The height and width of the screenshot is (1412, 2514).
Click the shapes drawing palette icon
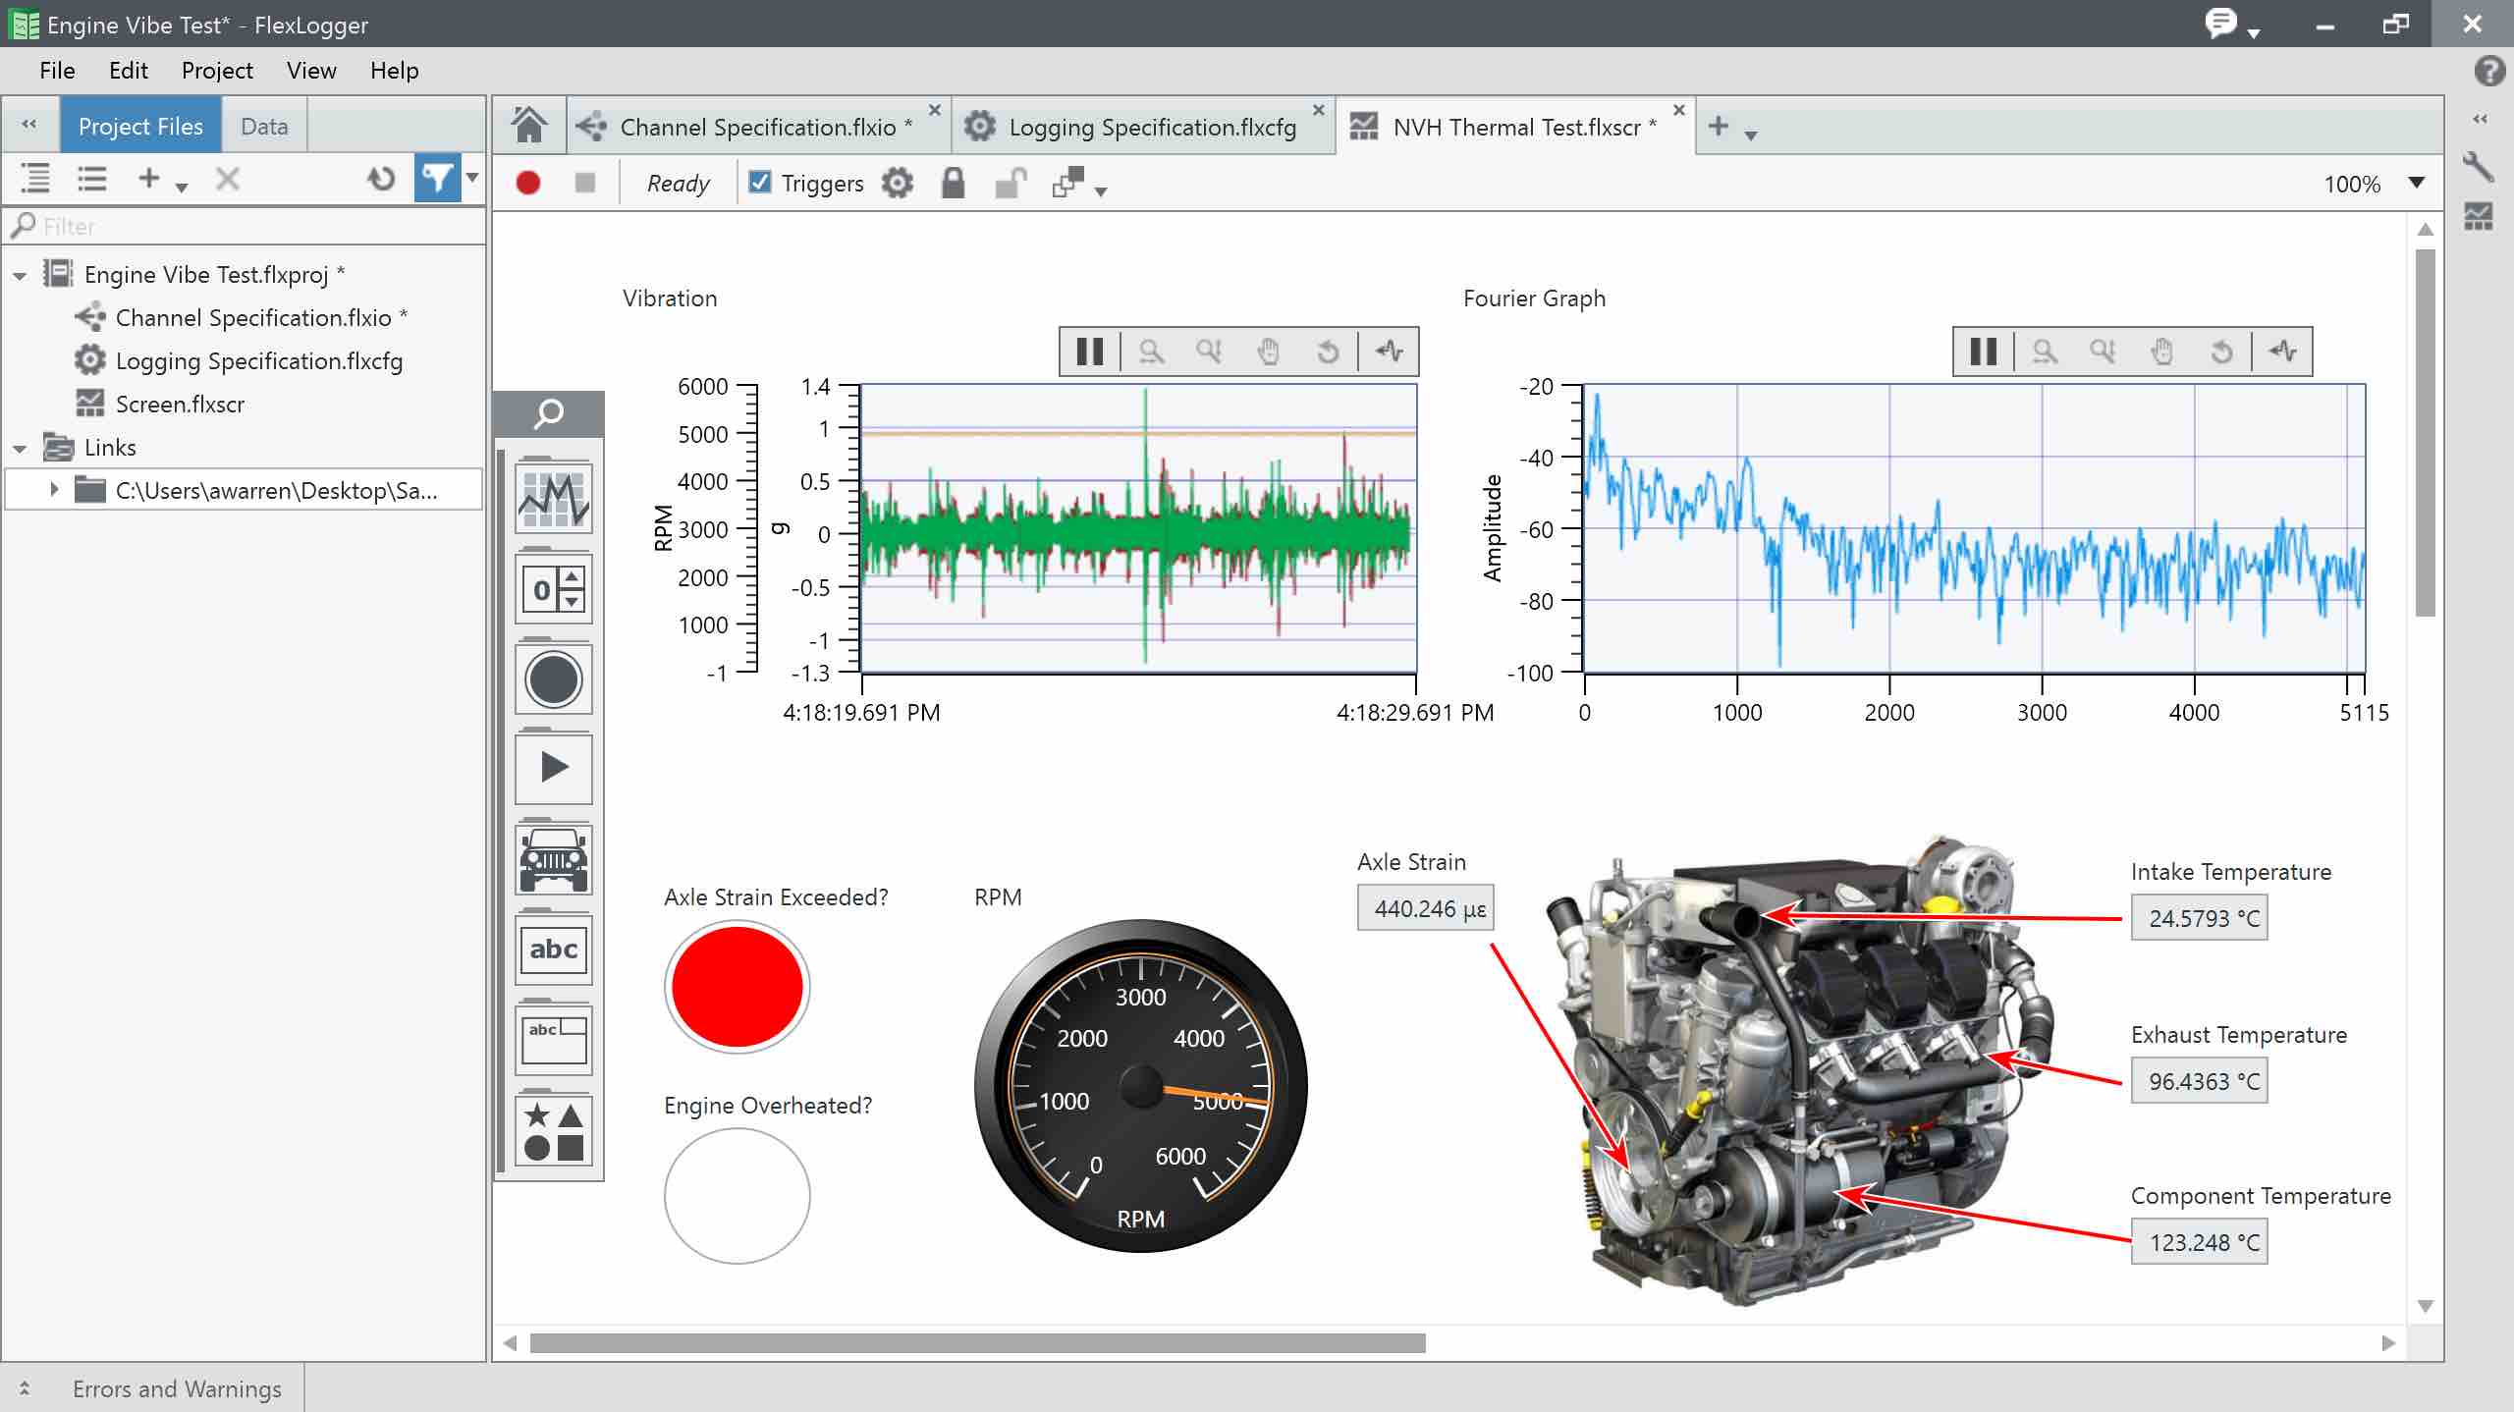[x=554, y=1130]
